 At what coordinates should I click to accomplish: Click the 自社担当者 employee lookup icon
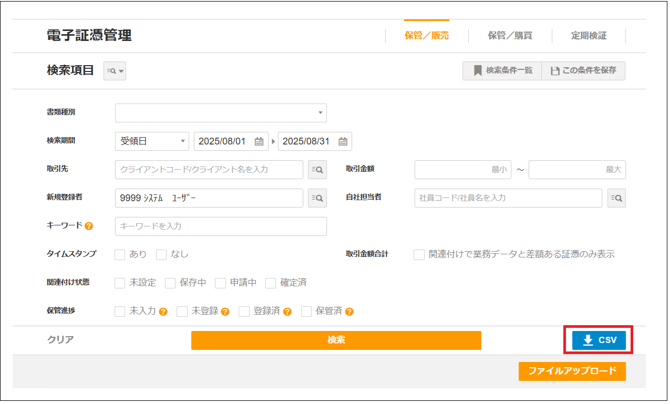click(x=616, y=198)
